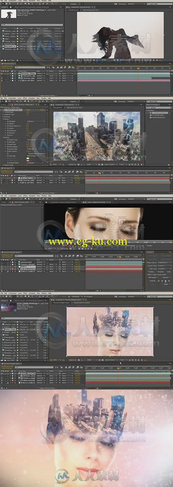173x487 pixels.
Task: Click timecode 0:00:07:06 in WomanDancing timeline
Action: (7, 67)
